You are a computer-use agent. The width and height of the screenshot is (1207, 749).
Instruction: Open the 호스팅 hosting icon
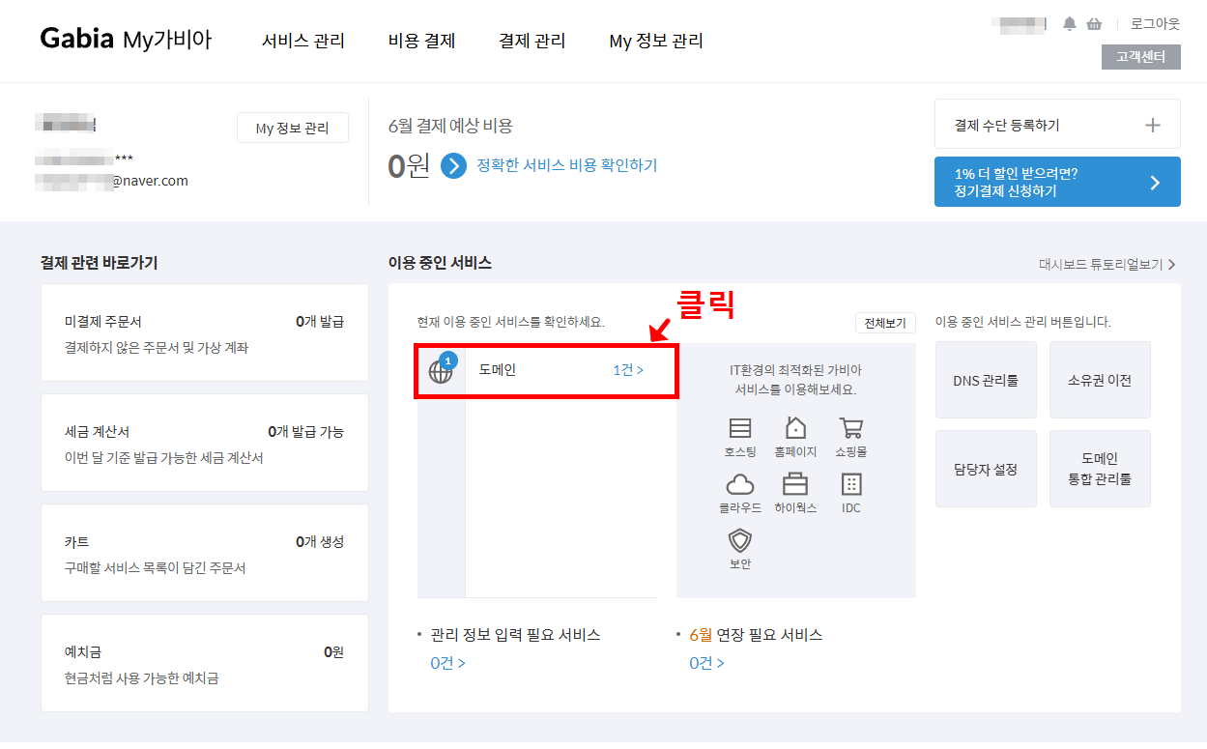point(740,428)
